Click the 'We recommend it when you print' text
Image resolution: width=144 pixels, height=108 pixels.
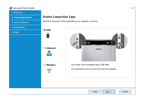point(94,69)
